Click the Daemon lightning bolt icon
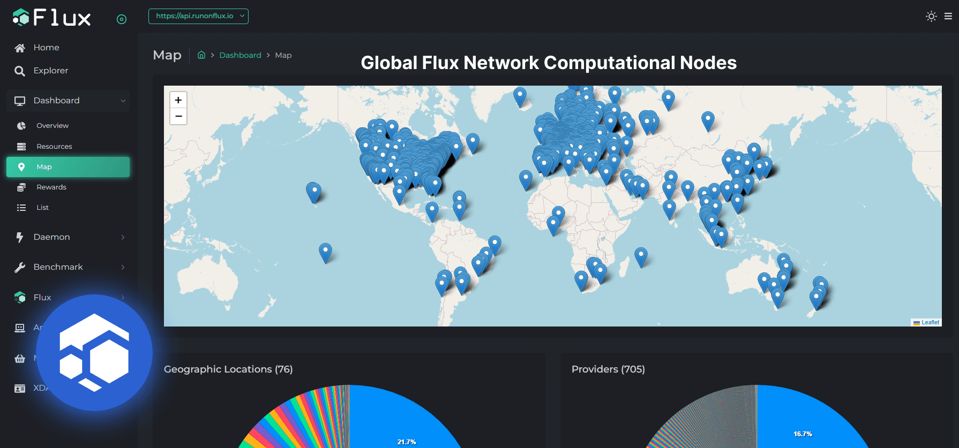Viewport: 959px width, 448px height. click(x=20, y=237)
